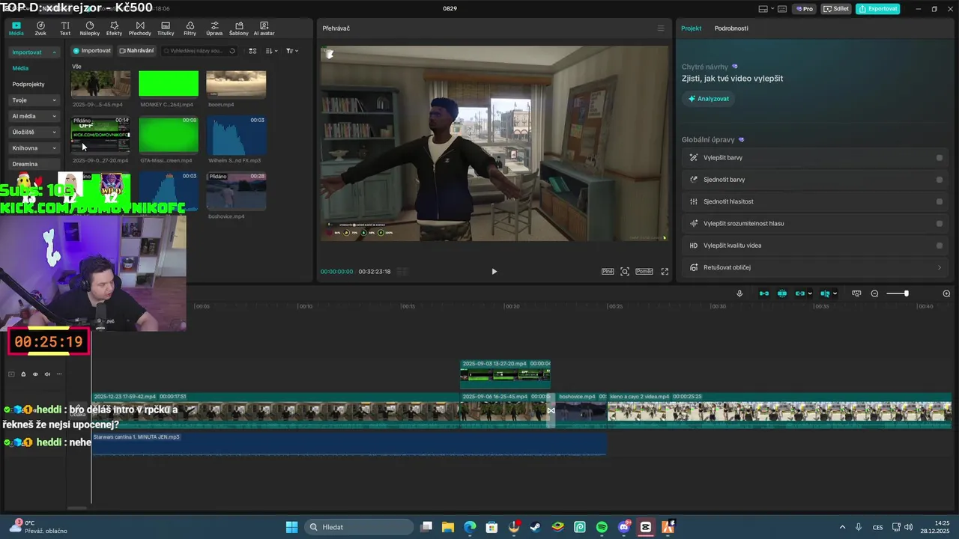Screen dimensions: 959x539
Task: Select the boom.mp4 media thumbnail
Action: (236, 84)
